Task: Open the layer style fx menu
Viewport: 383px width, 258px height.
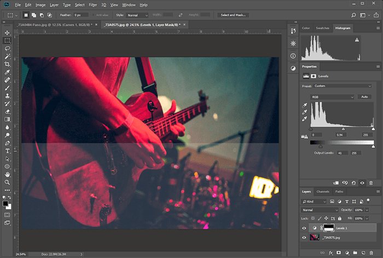Action: 330,253
